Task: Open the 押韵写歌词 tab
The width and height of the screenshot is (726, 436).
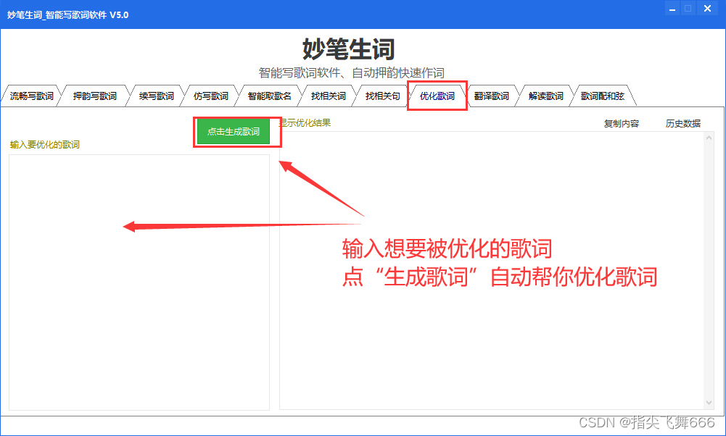Action: tap(94, 96)
